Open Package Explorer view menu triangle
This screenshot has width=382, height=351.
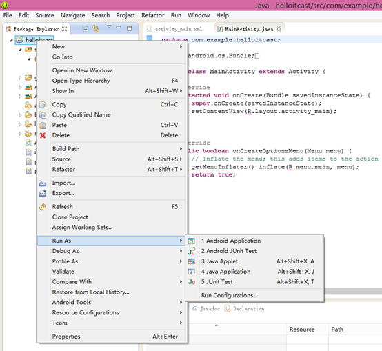109,26
